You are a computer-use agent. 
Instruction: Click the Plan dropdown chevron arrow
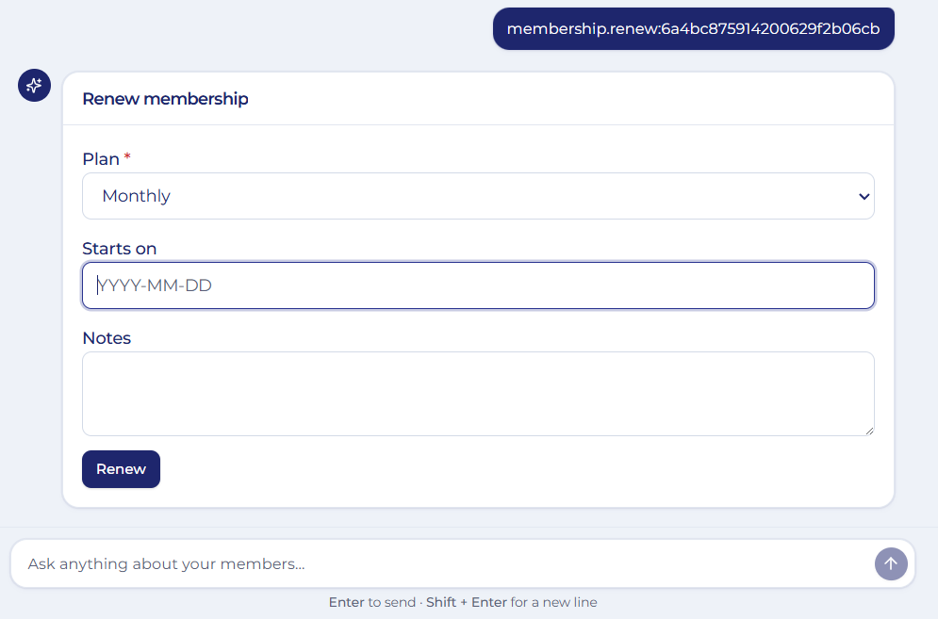tap(864, 196)
